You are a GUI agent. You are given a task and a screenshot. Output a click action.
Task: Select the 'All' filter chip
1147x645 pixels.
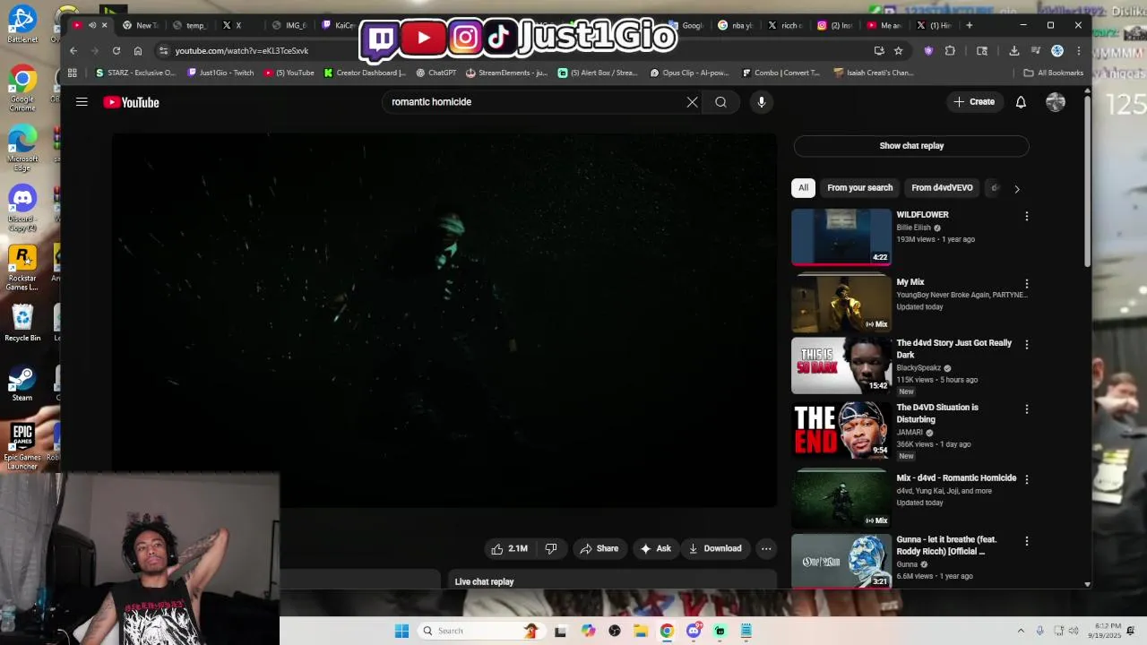click(803, 188)
